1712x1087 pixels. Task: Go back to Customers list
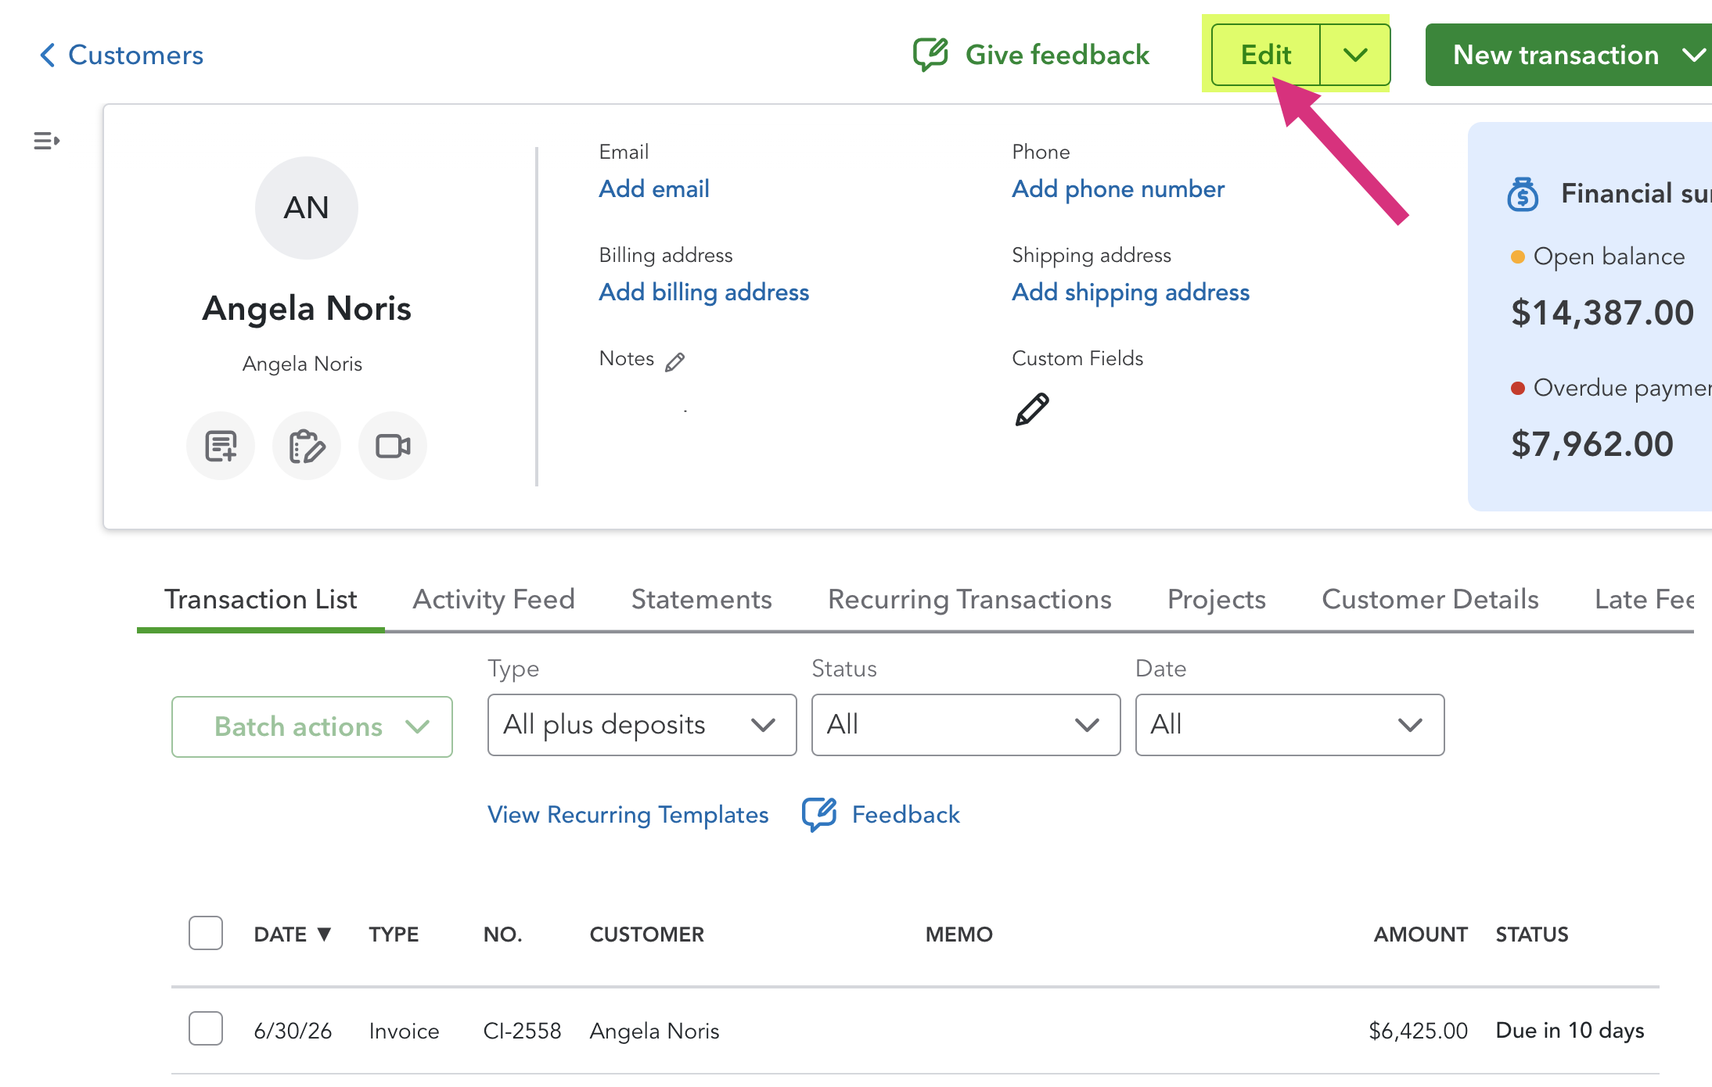pyautogui.click(x=121, y=55)
